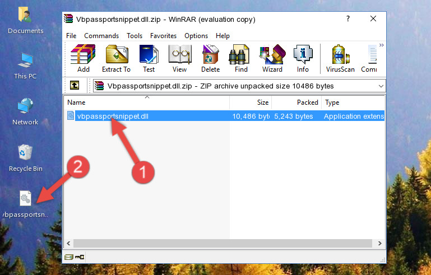Select the vbpassportsnippet.dll file row
This screenshot has height=275, width=431.
(225, 116)
